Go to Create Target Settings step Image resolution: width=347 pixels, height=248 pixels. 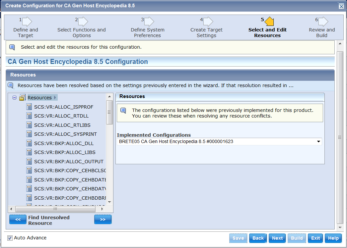[x=206, y=32]
